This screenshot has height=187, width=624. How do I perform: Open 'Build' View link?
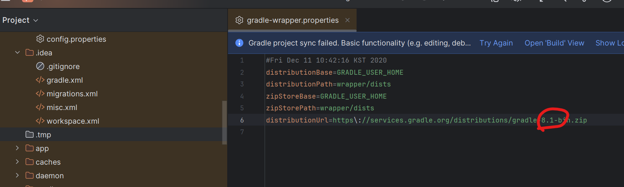554,43
